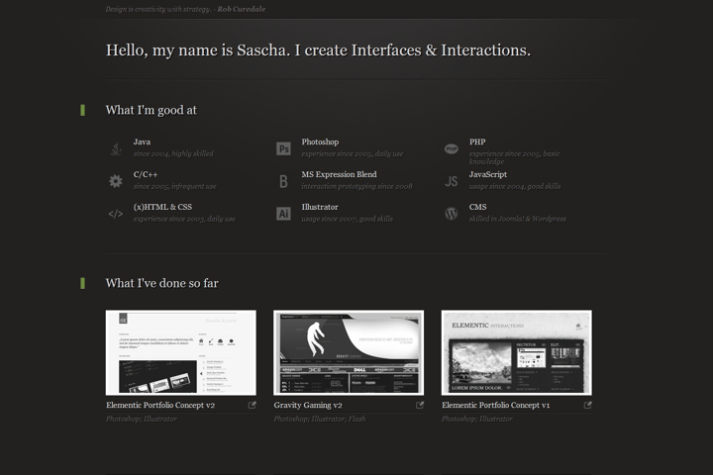Screen dimensions: 713x475
Task: Click 'Photoshop; Illustrator; Flash' caption
Action: pos(320,419)
